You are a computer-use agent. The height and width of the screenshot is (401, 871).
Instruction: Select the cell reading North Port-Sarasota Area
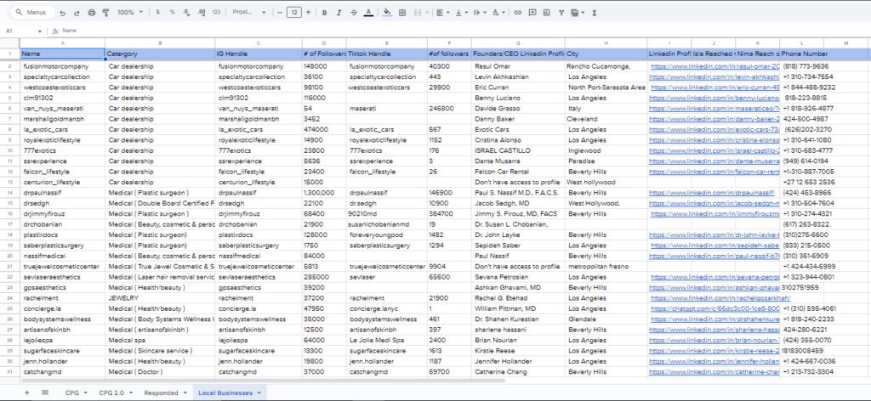pyautogui.click(x=606, y=88)
